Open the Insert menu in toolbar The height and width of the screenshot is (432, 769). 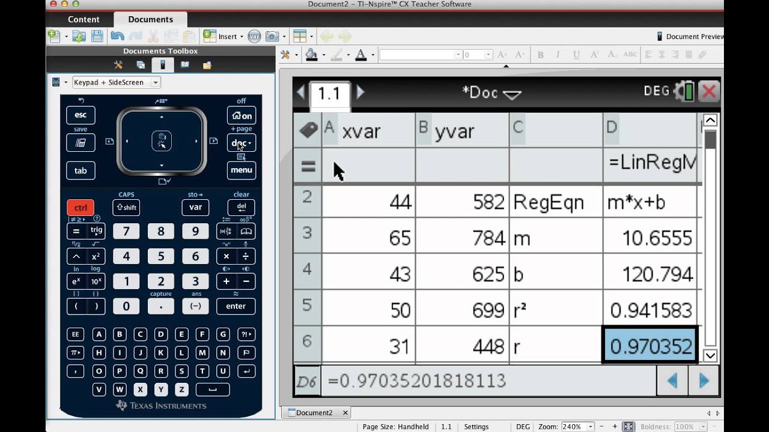coord(223,36)
